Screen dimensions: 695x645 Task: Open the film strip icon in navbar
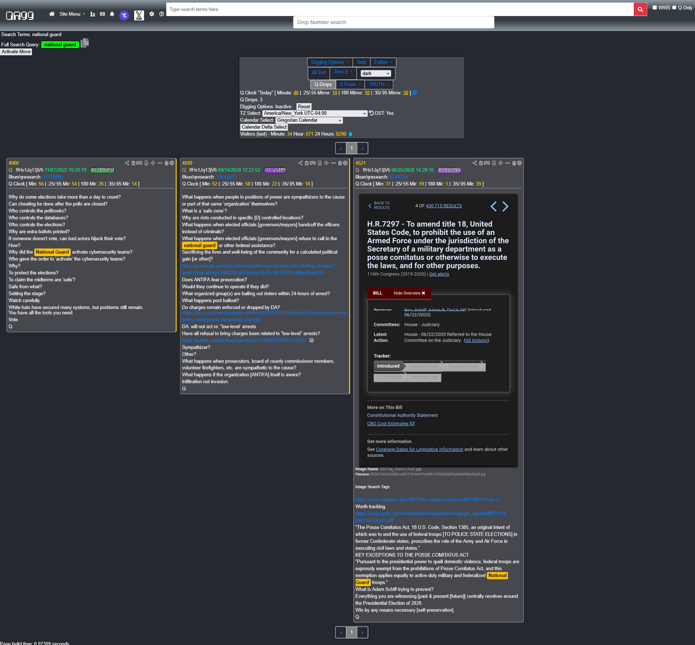point(102,14)
